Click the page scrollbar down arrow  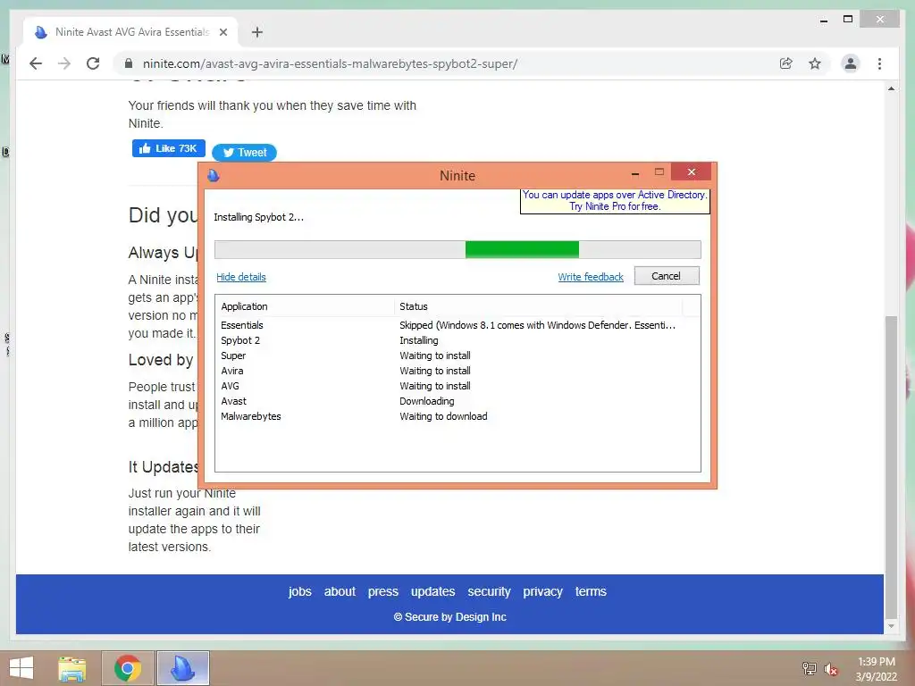[891, 626]
